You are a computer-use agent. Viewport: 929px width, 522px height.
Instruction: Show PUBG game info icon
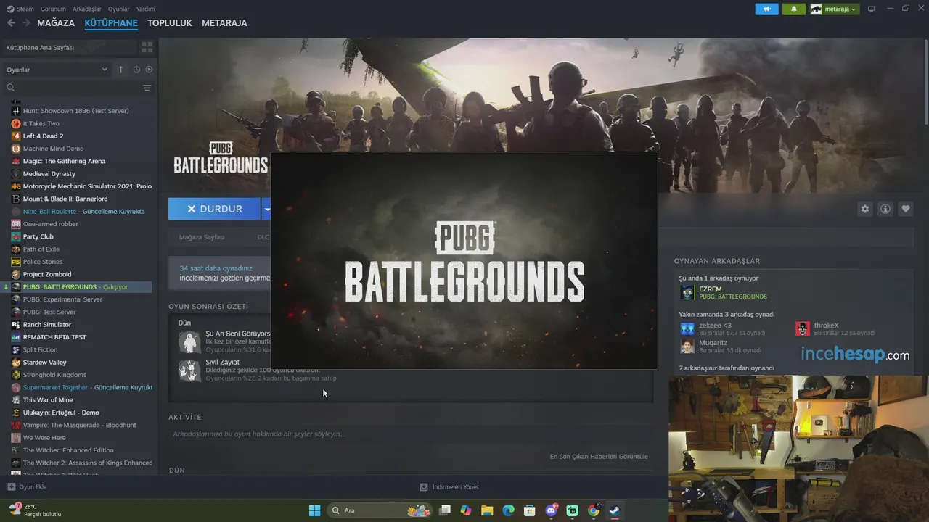pyautogui.click(x=885, y=209)
